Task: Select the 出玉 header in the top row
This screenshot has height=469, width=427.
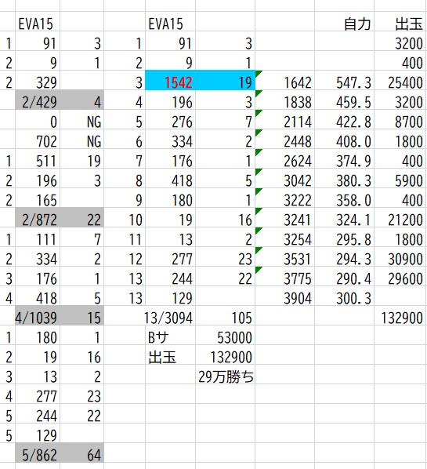Action: click(400, 24)
